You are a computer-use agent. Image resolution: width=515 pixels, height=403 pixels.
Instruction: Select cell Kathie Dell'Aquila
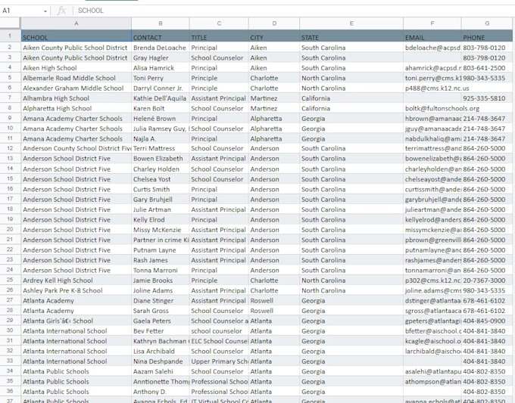pyautogui.click(x=161, y=98)
